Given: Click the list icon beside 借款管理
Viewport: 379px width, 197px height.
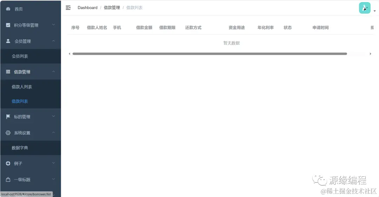Looking at the screenshot, I should [8, 72].
